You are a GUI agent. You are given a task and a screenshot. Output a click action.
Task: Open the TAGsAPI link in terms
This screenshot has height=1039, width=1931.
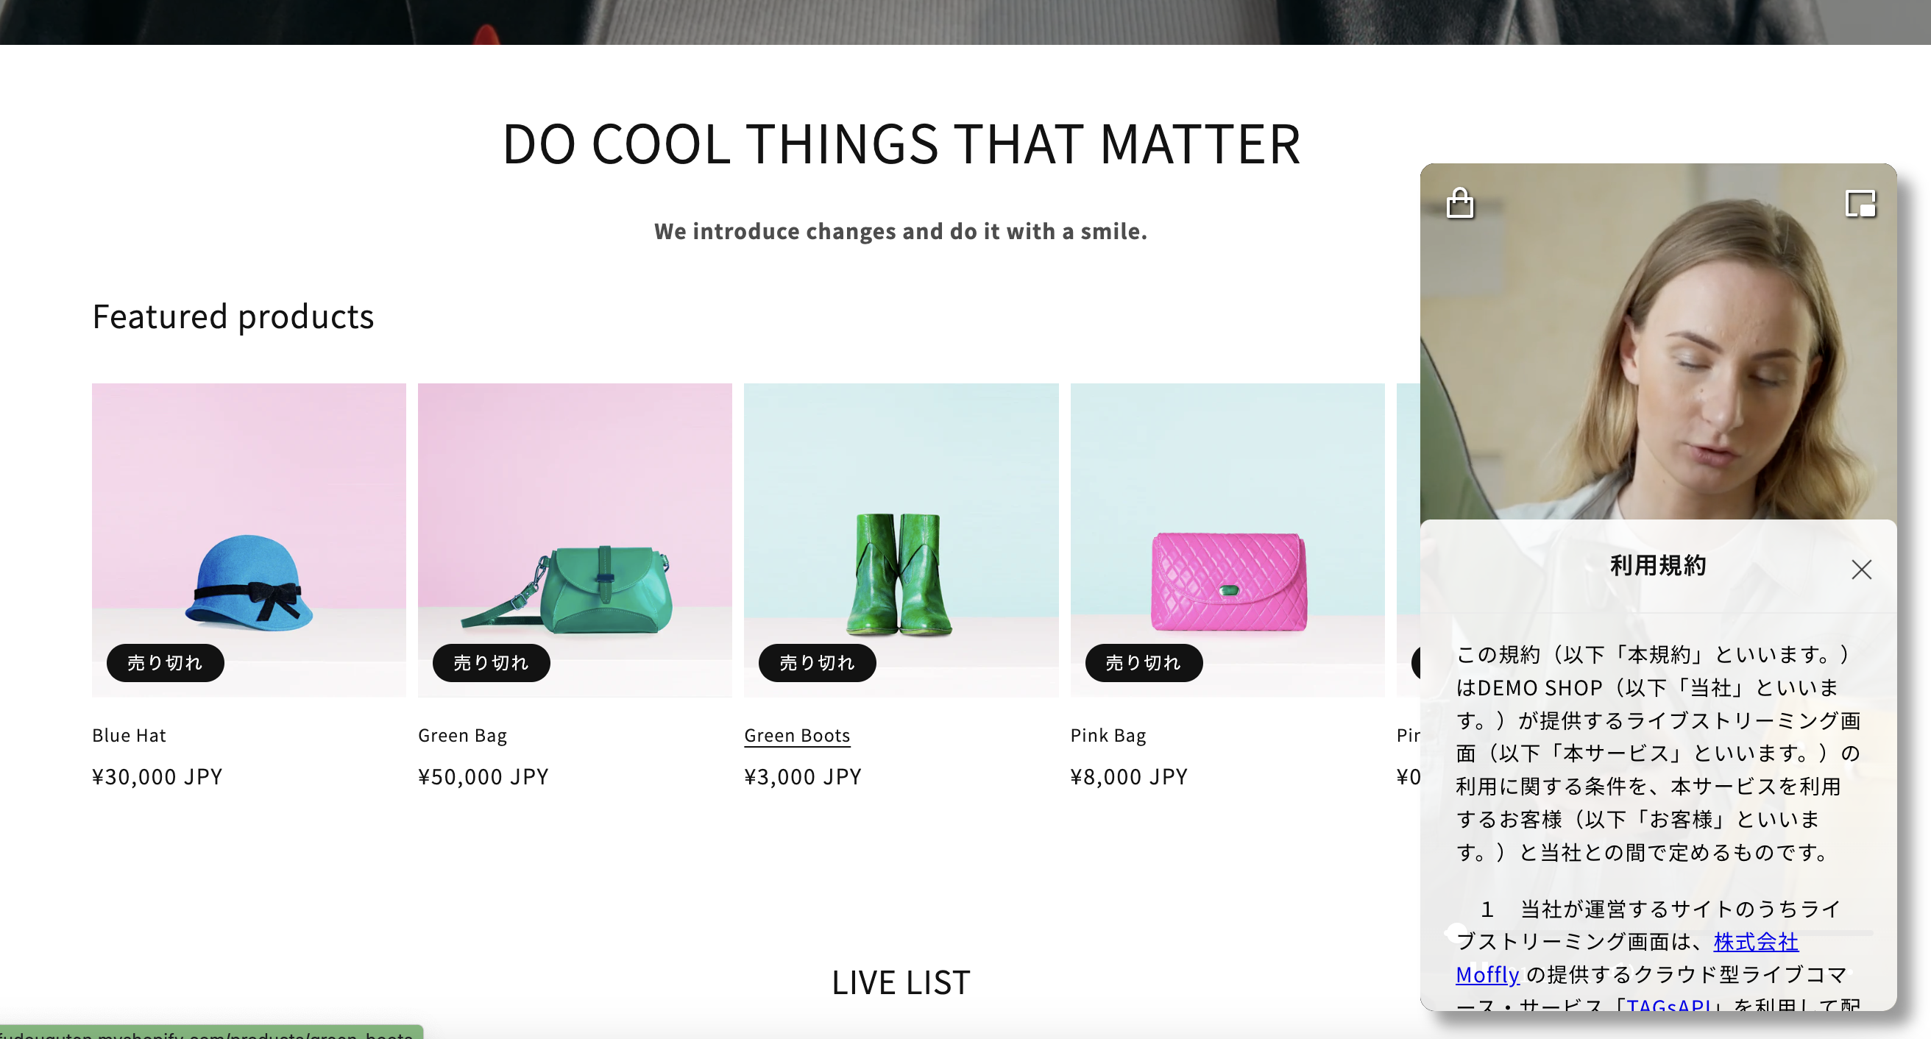pyautogui.click(x=1667, y=1004)
